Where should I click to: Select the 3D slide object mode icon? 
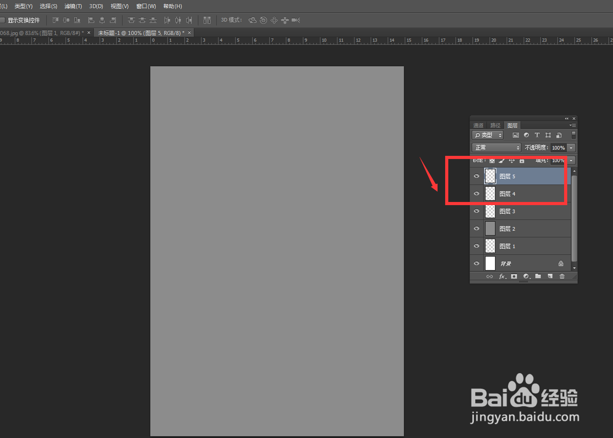tap(285, 20)
